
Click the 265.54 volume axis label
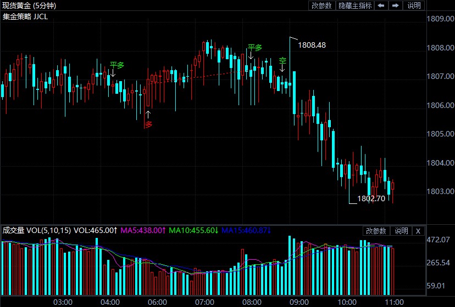(x=438, y=263)
